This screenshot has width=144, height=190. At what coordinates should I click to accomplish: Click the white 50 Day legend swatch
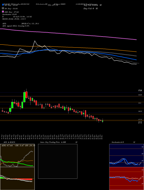coord(3,8)
